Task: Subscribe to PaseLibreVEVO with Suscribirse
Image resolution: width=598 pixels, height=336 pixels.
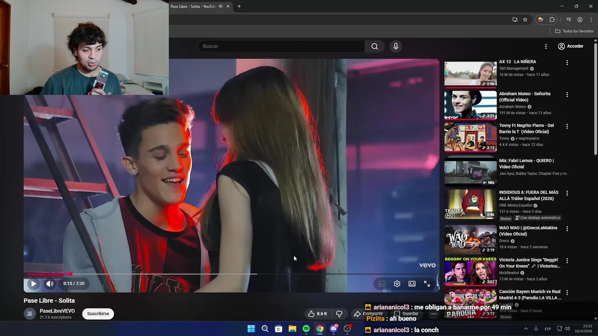Action: 98,314
